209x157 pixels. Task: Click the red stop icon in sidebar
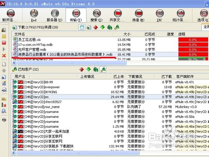pos(4,43)
